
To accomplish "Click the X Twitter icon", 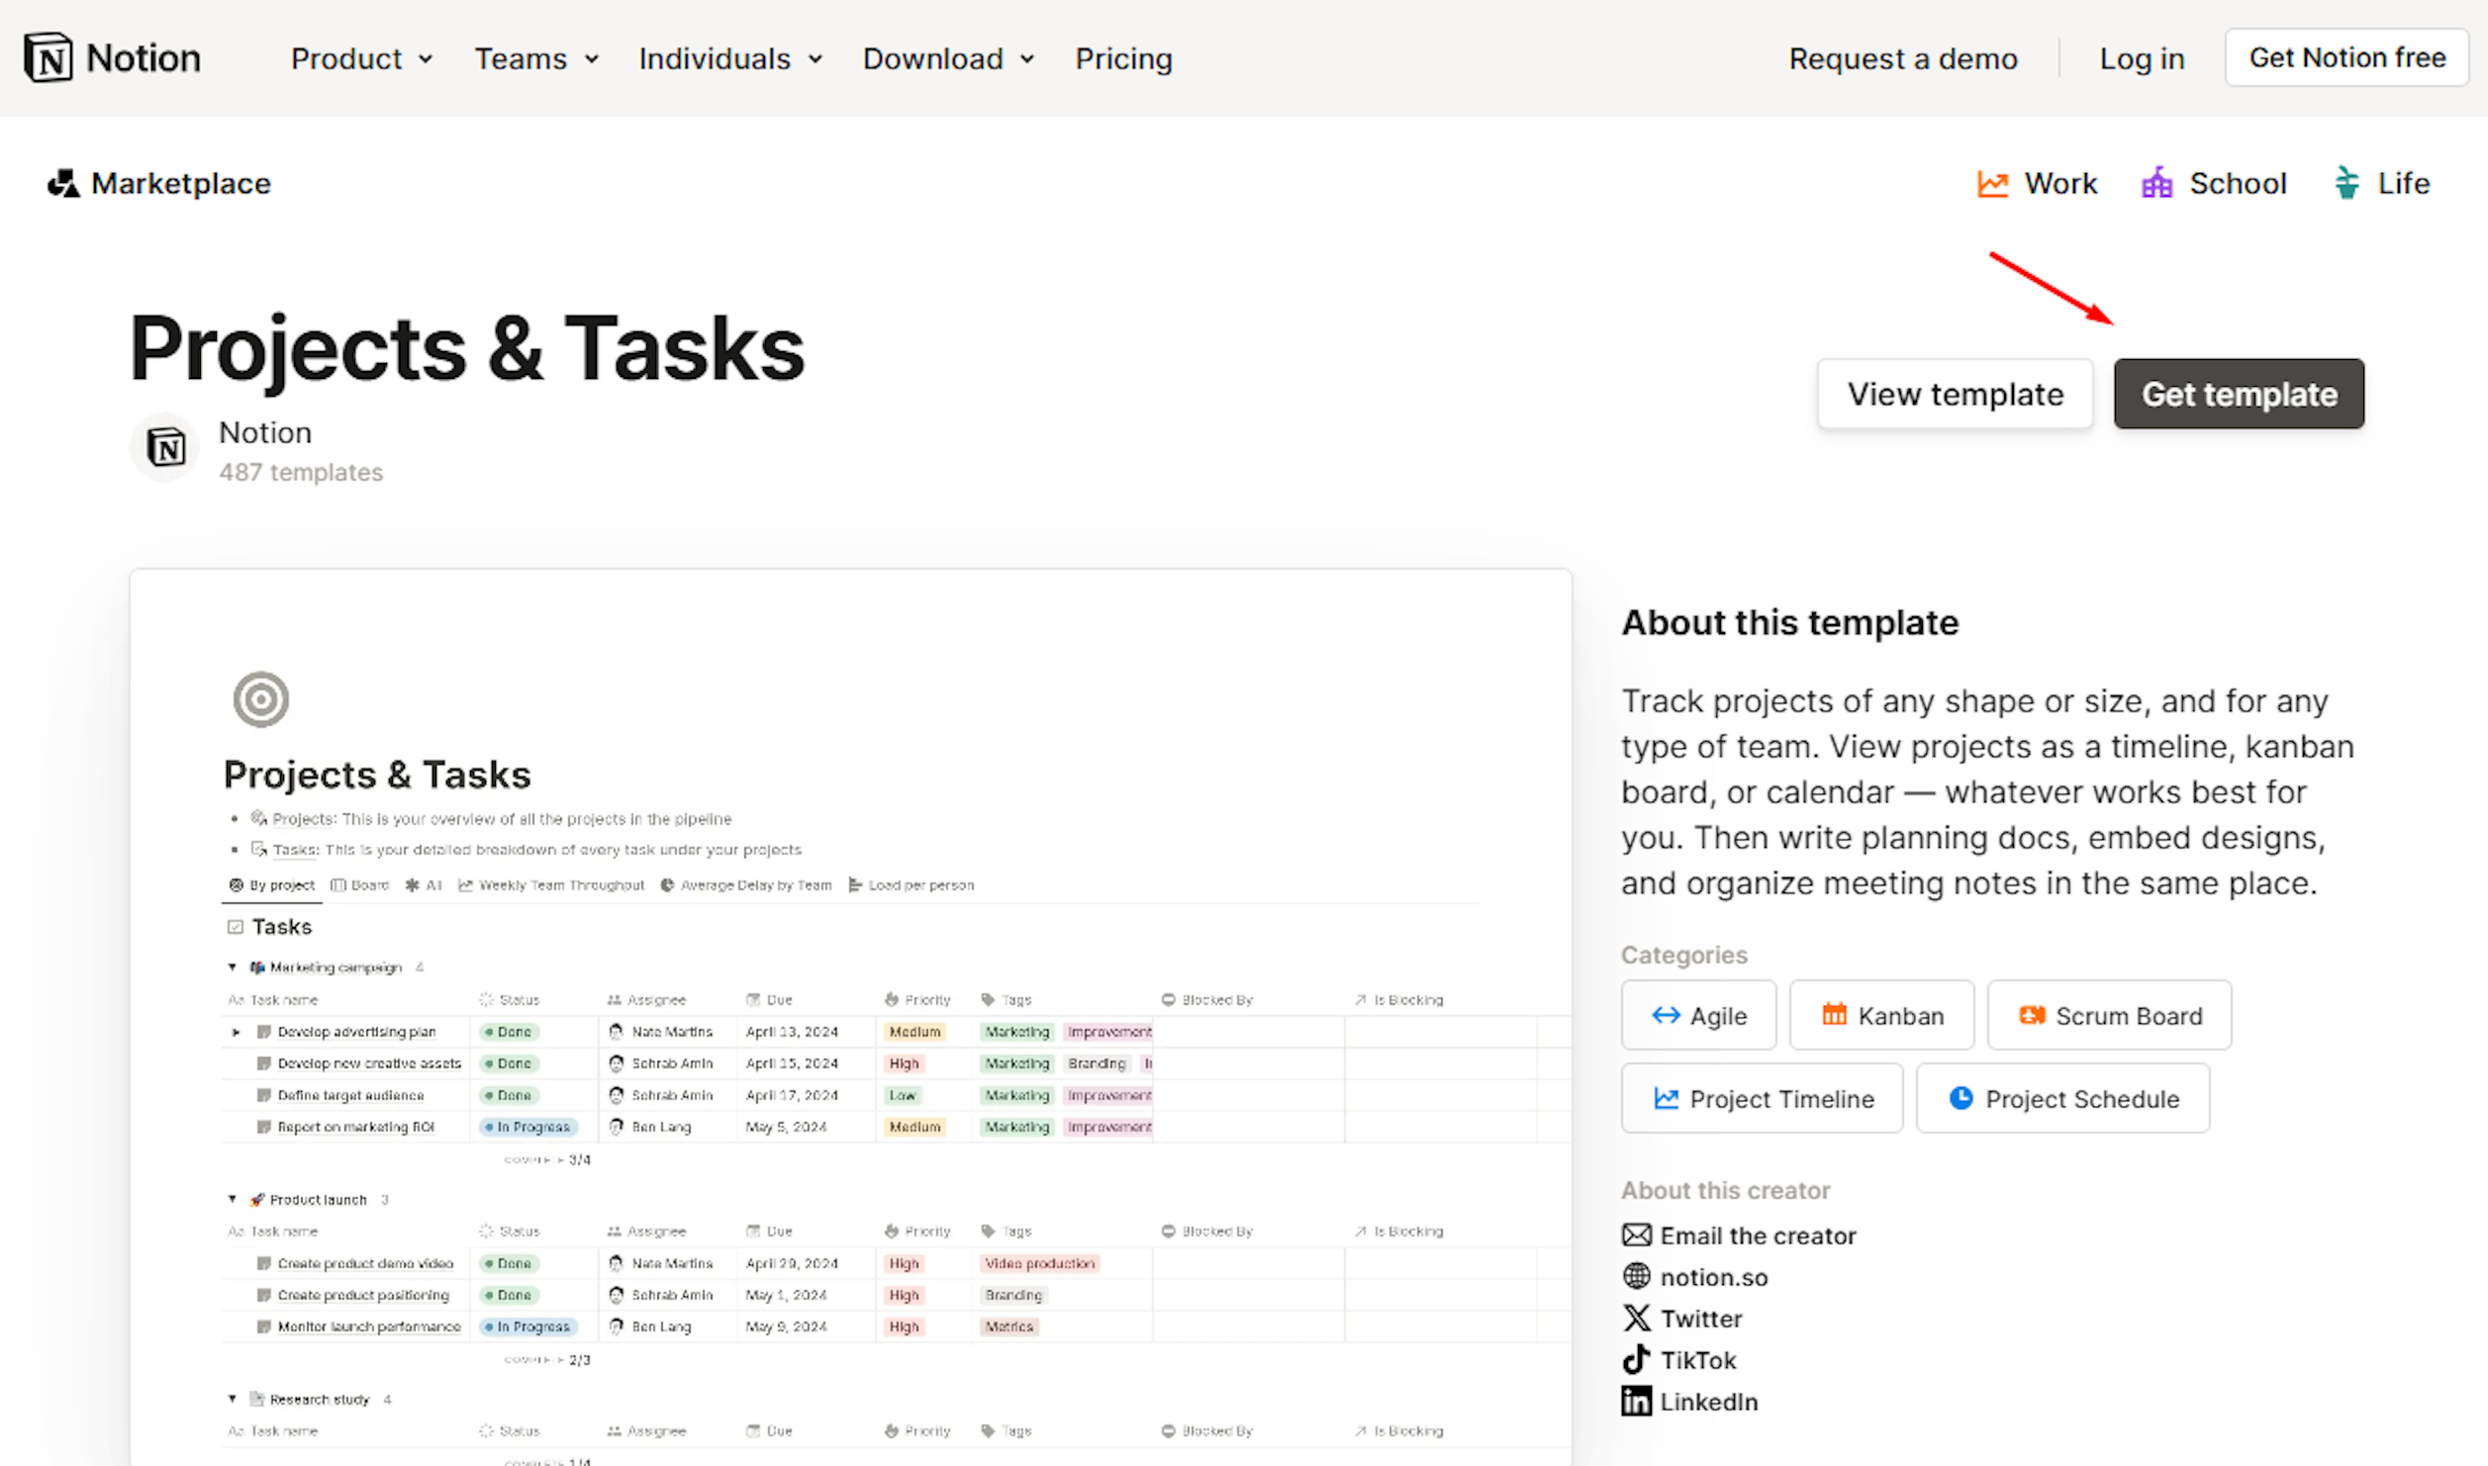I will pos(1637,1318).
